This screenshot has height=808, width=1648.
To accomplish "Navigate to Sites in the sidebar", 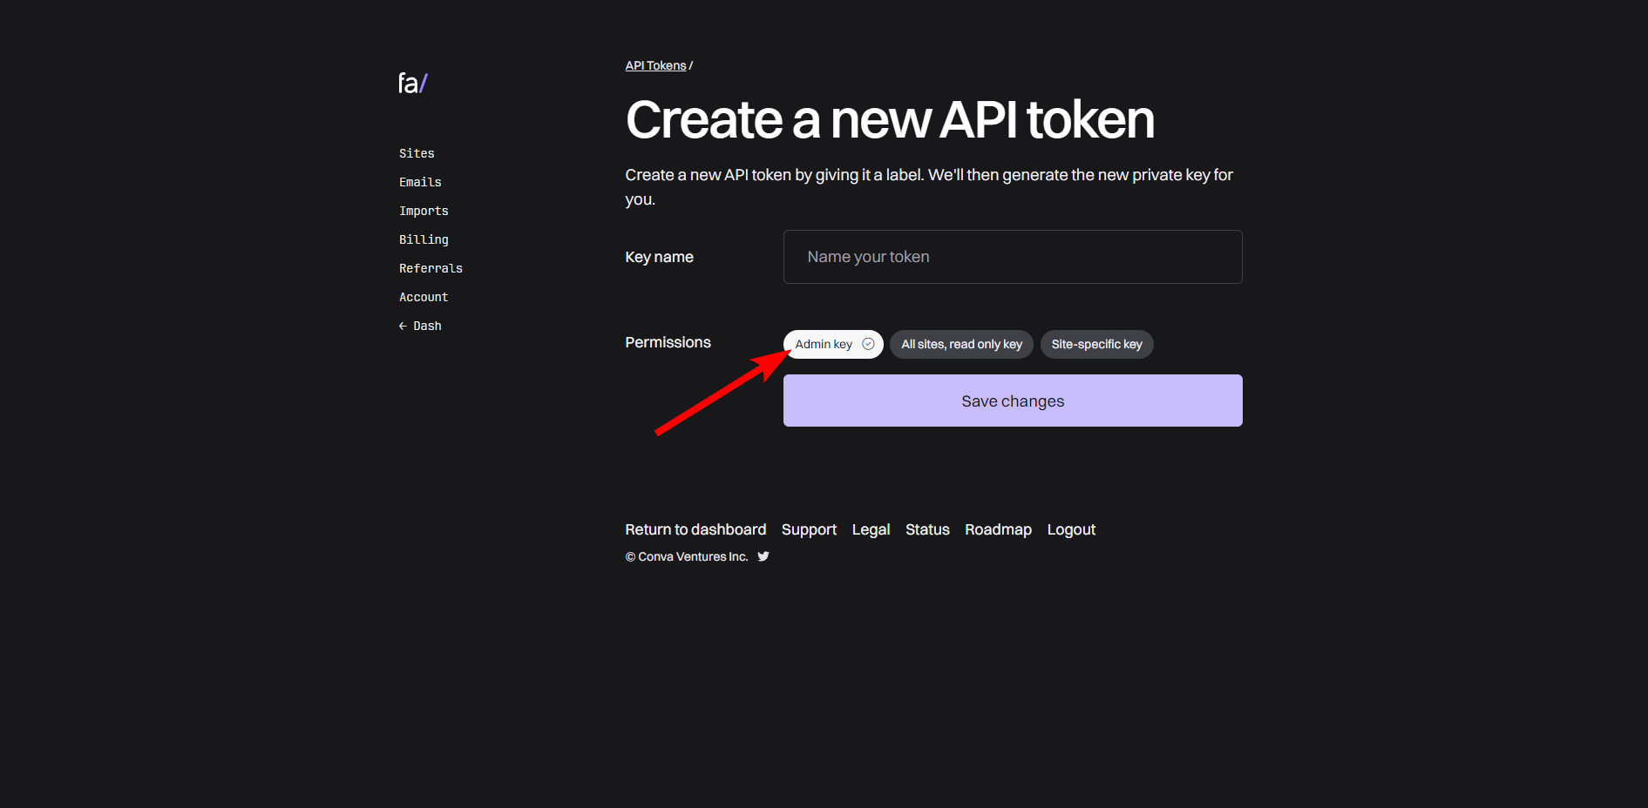I will pyautogui.click(x=417, y=152).
